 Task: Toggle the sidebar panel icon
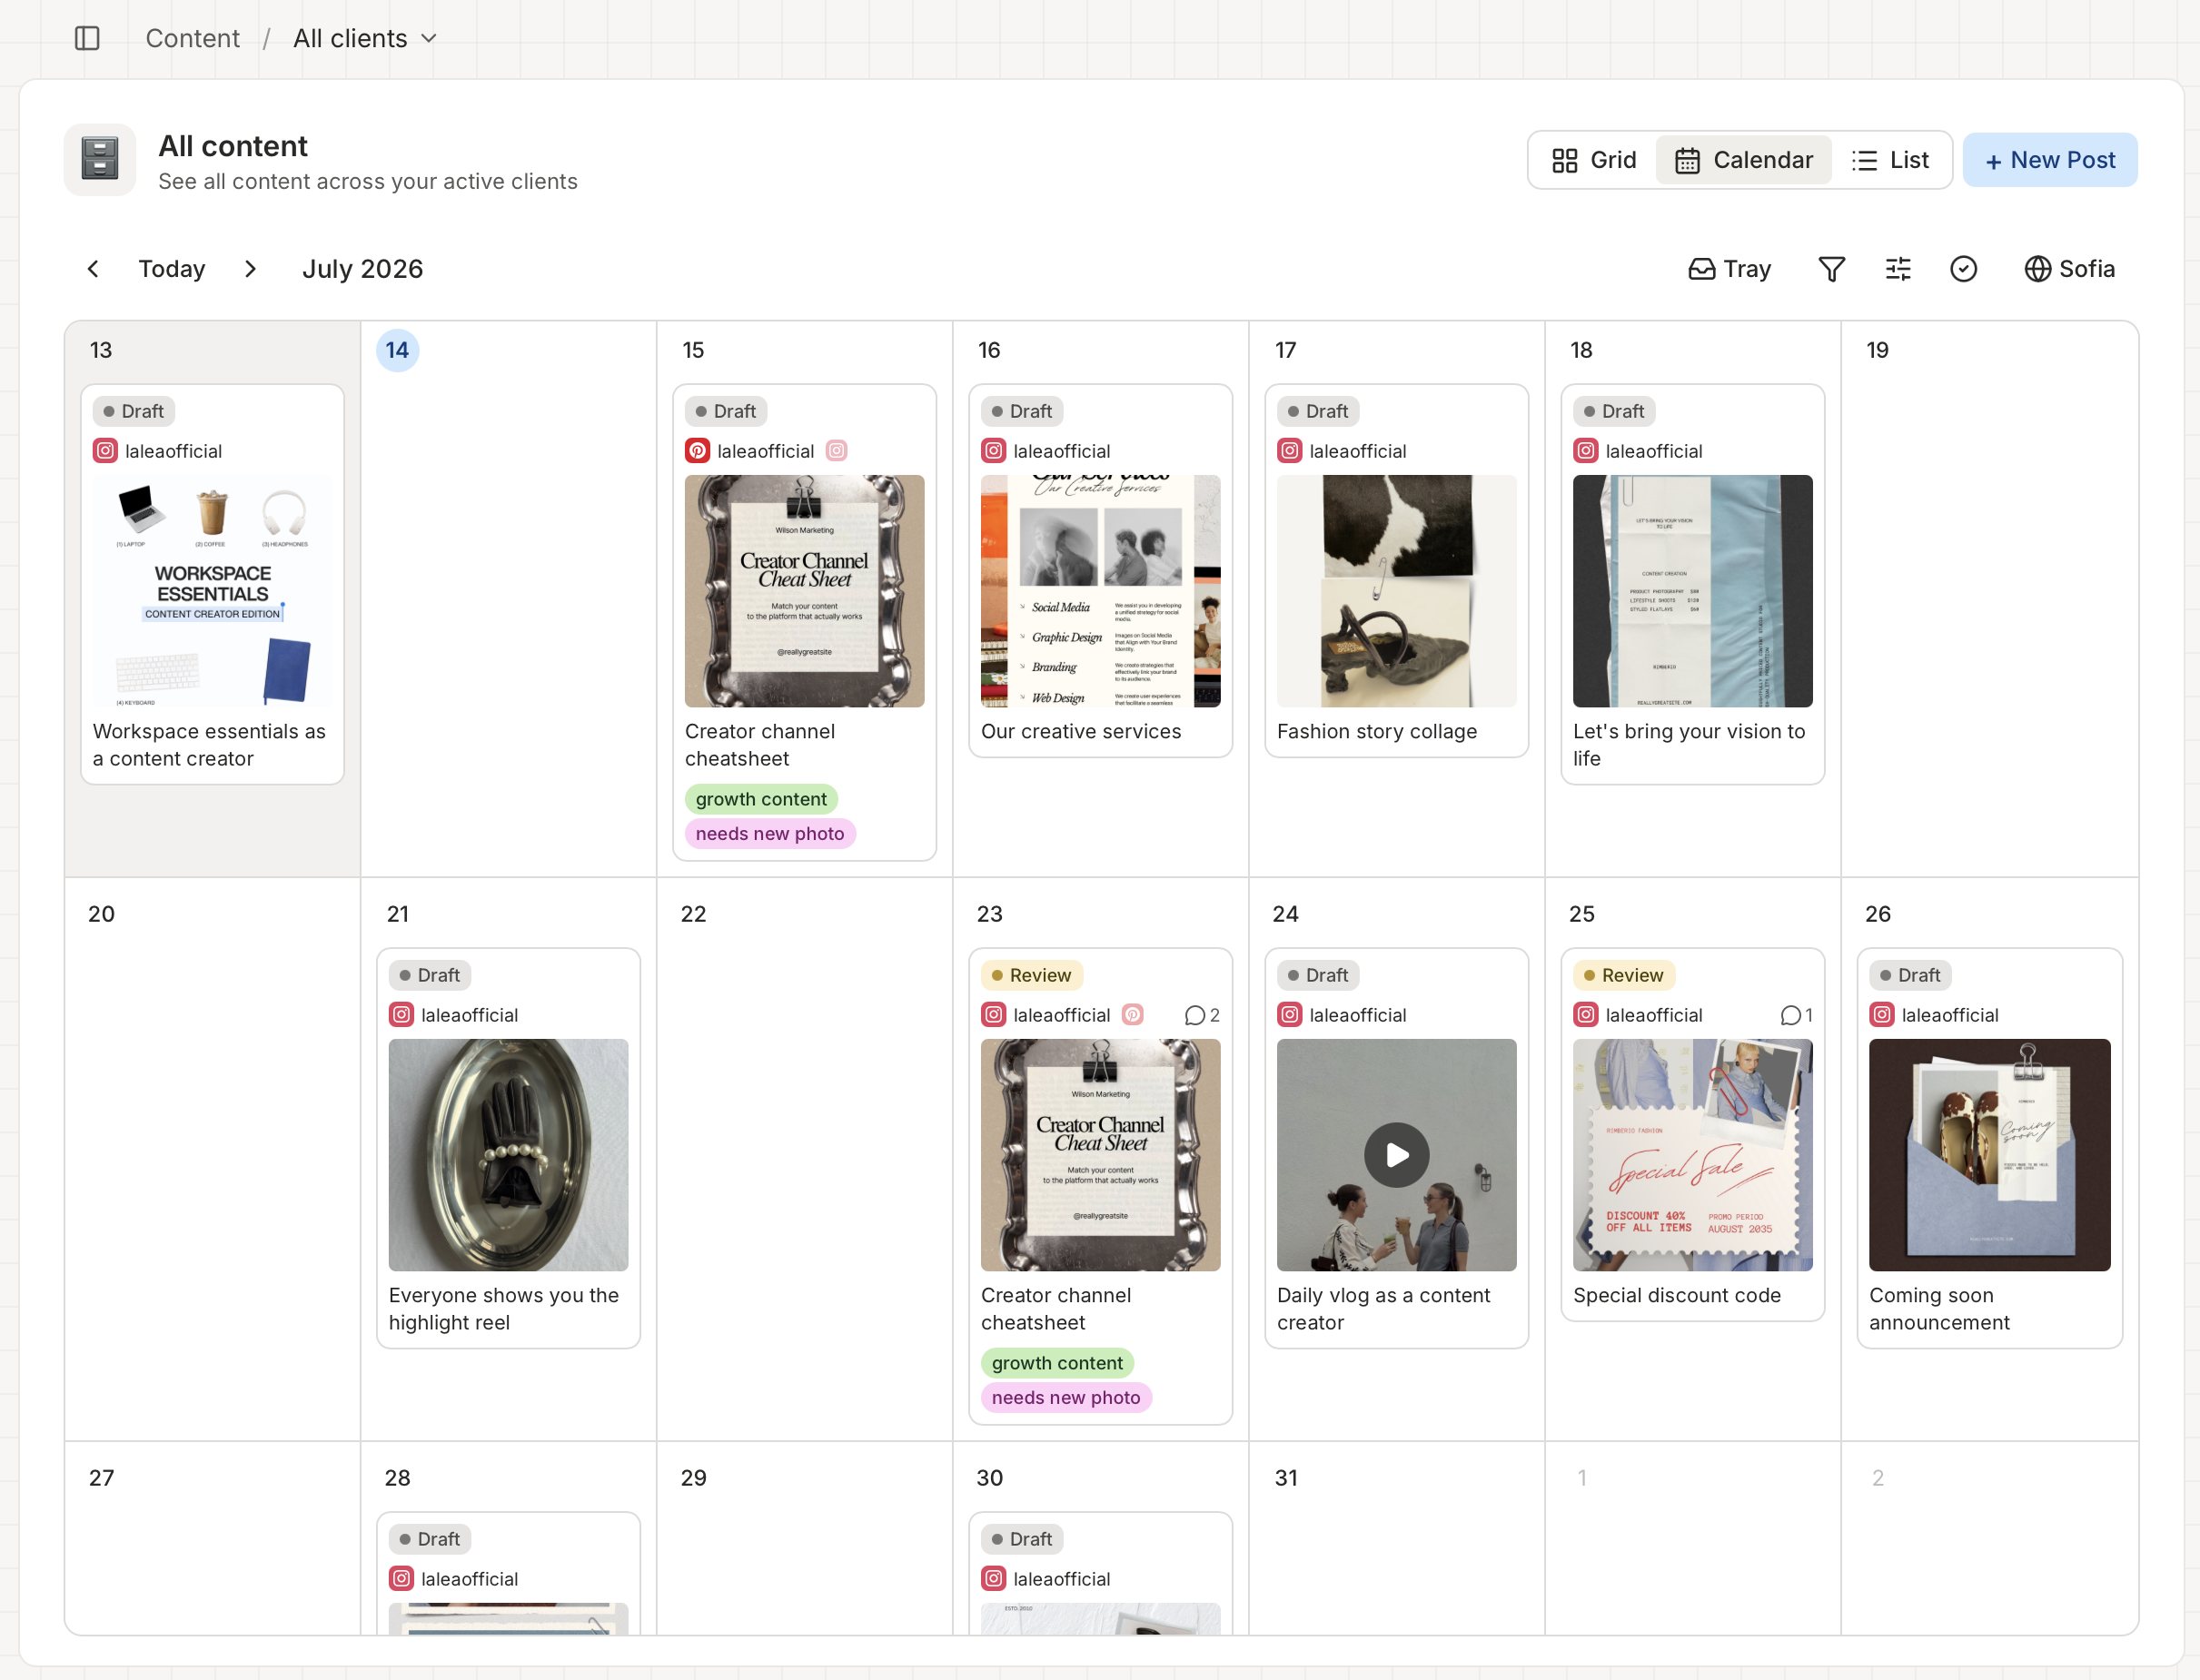87,38
